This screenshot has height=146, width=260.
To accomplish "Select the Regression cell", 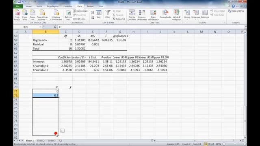I will pyautogui.click(x=45, y=40).
